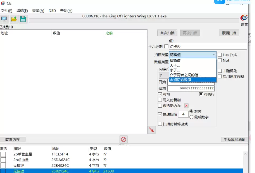Toggle the executable memory checkbox

point(201,94)
